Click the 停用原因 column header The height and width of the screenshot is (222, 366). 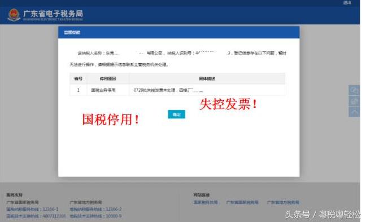pyautogui.click(x=108, y=79)
